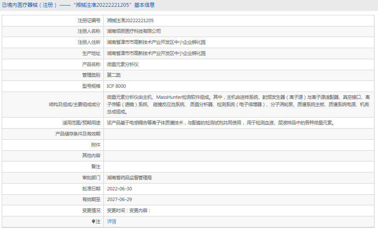The image size is (378, 230).
Task: Select model value ICP 8000
Action: pyautogui.click(x=117, y=86)
